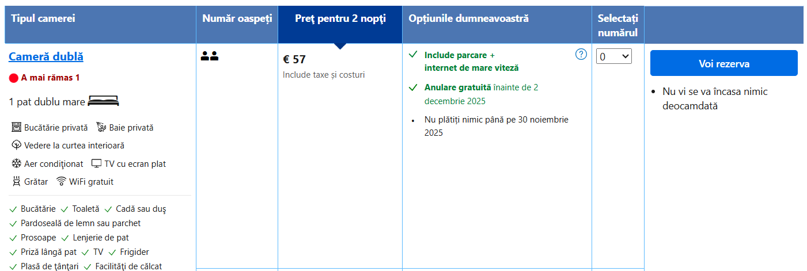This screenshot has width=807, height=271.
Task: Click the red availability dot
Action: 14,78
